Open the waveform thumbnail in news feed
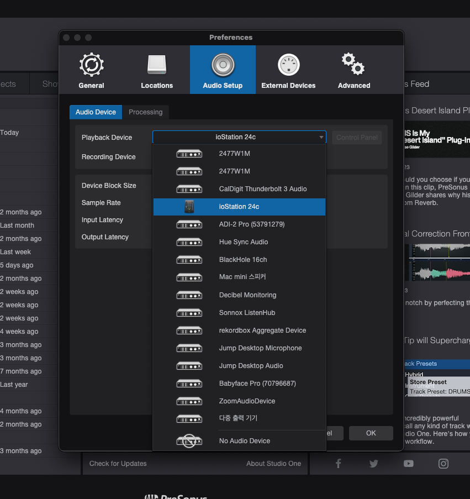Viewport: 470px width, 499px height. (438, 262)
